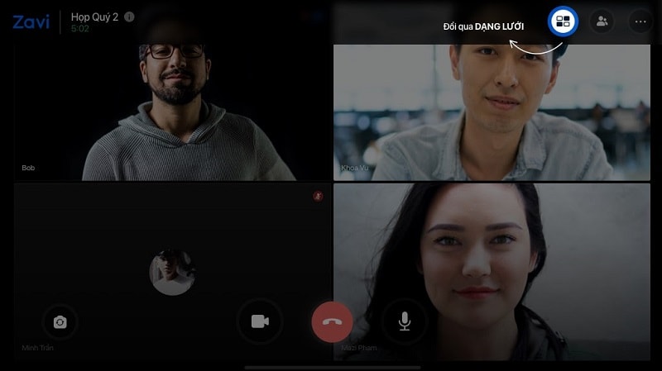Click the info icon beside Họp Quý 2
The height and width of the screenshot is (371, 662).
click(x=129, y=16)
